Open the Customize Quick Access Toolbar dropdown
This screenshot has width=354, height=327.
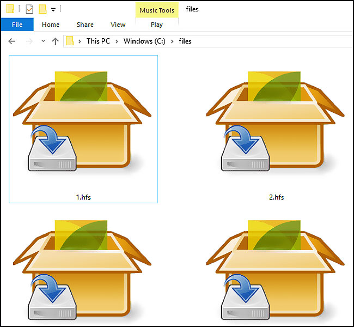click(53, 9)
